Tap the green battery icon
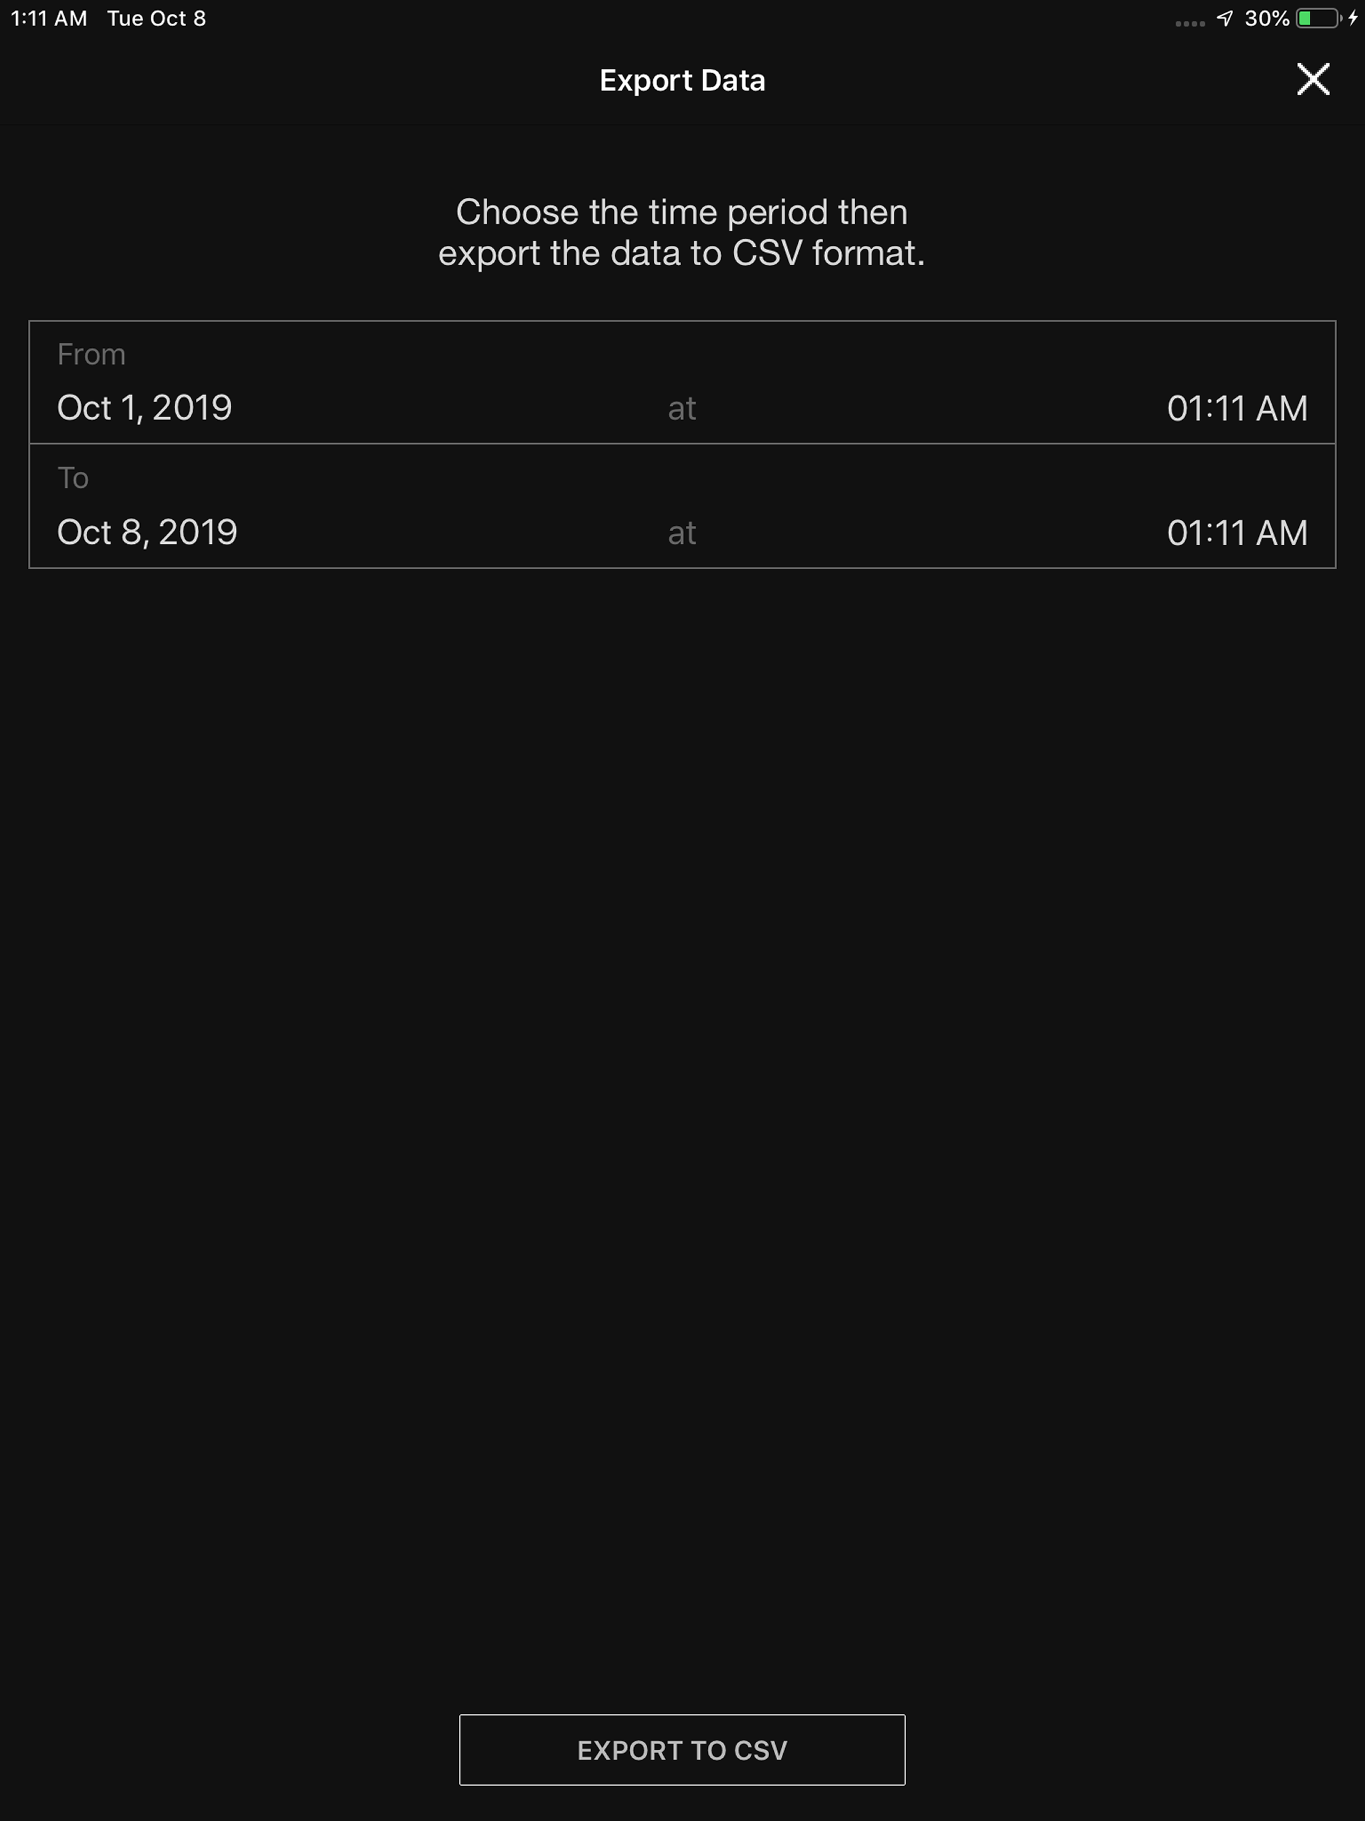The image size is (1365, 1821). click(1319, 18)
